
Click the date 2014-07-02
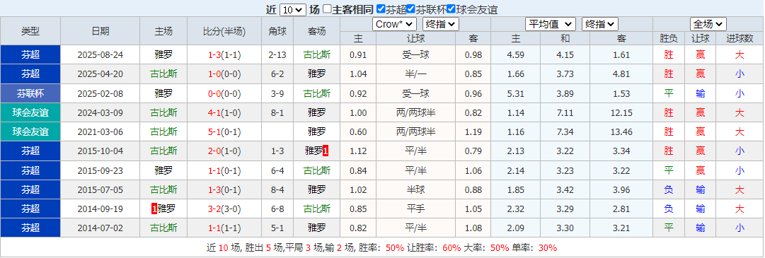100,228
